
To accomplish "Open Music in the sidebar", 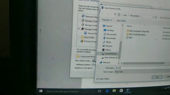I will pyautogui.click(x=107, y=42).
